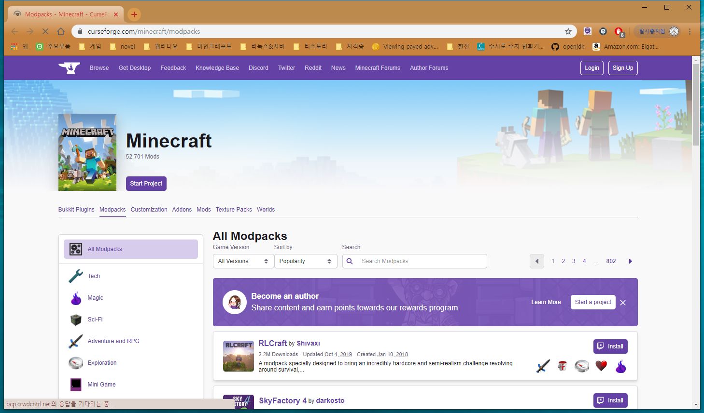Open the Discord link in the header

coord(258,68)
